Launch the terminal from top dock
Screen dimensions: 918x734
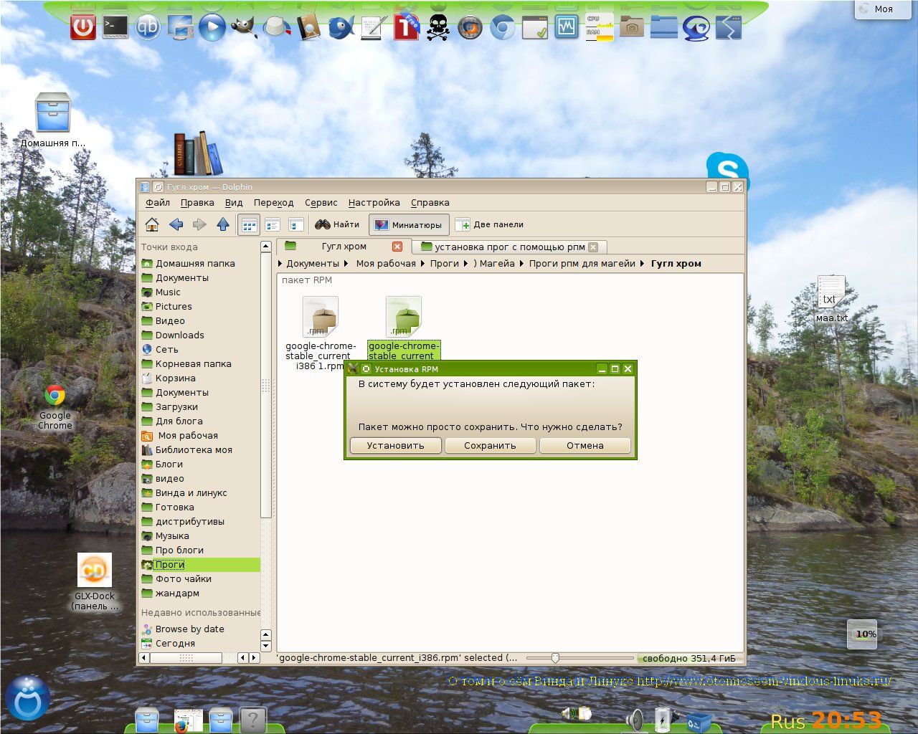[115, 27]
